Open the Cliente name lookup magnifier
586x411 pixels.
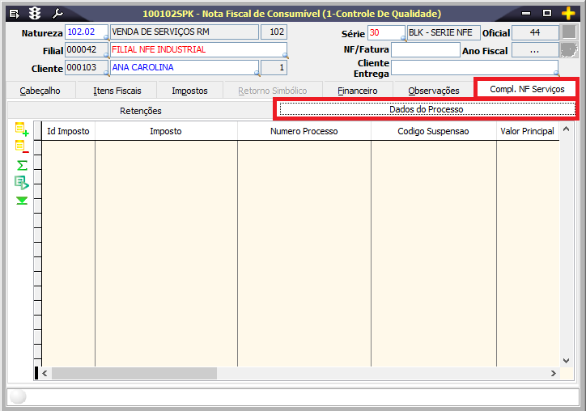(257, 74)
